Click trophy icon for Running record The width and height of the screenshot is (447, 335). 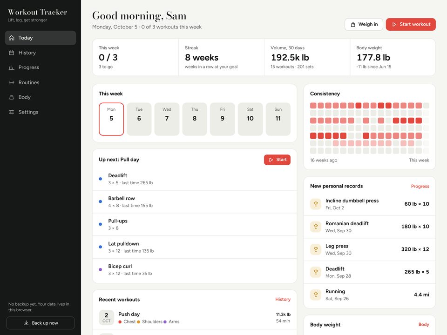[316, 295]
